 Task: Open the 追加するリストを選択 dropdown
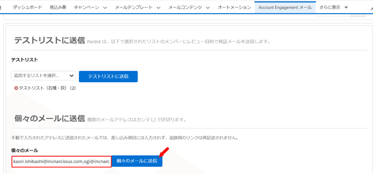[x=43, y=76]
